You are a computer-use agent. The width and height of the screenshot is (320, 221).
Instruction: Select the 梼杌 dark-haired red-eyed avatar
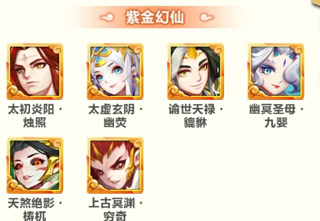pos(35,165)
